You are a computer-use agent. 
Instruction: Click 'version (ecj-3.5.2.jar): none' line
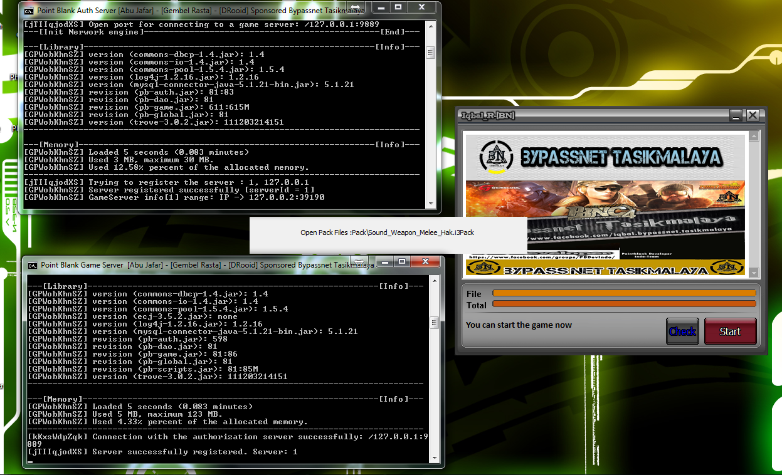(x=133, y=316)
